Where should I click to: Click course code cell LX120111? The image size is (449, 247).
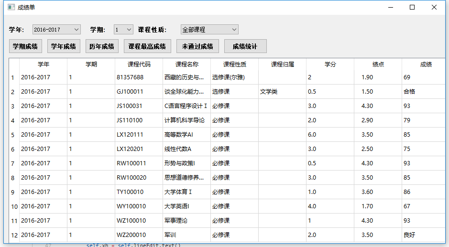139,135
